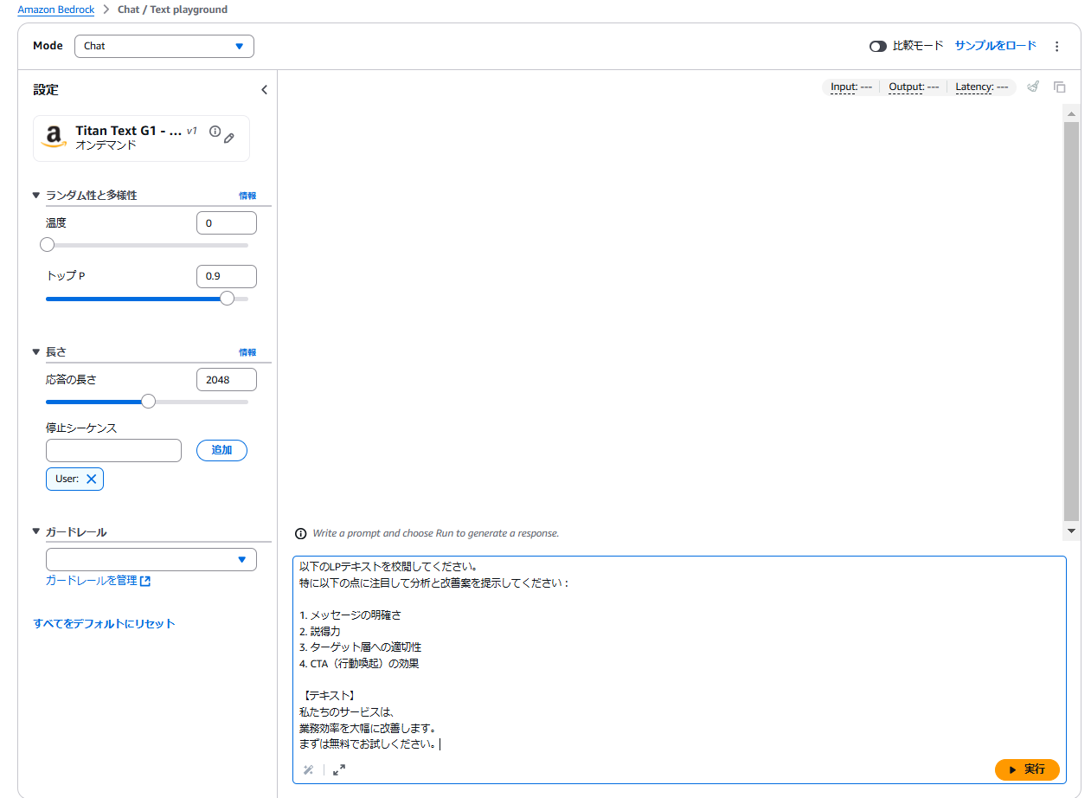Click the 停止シーケンス input field
The image size is (1091, 798).
[113, 450]
